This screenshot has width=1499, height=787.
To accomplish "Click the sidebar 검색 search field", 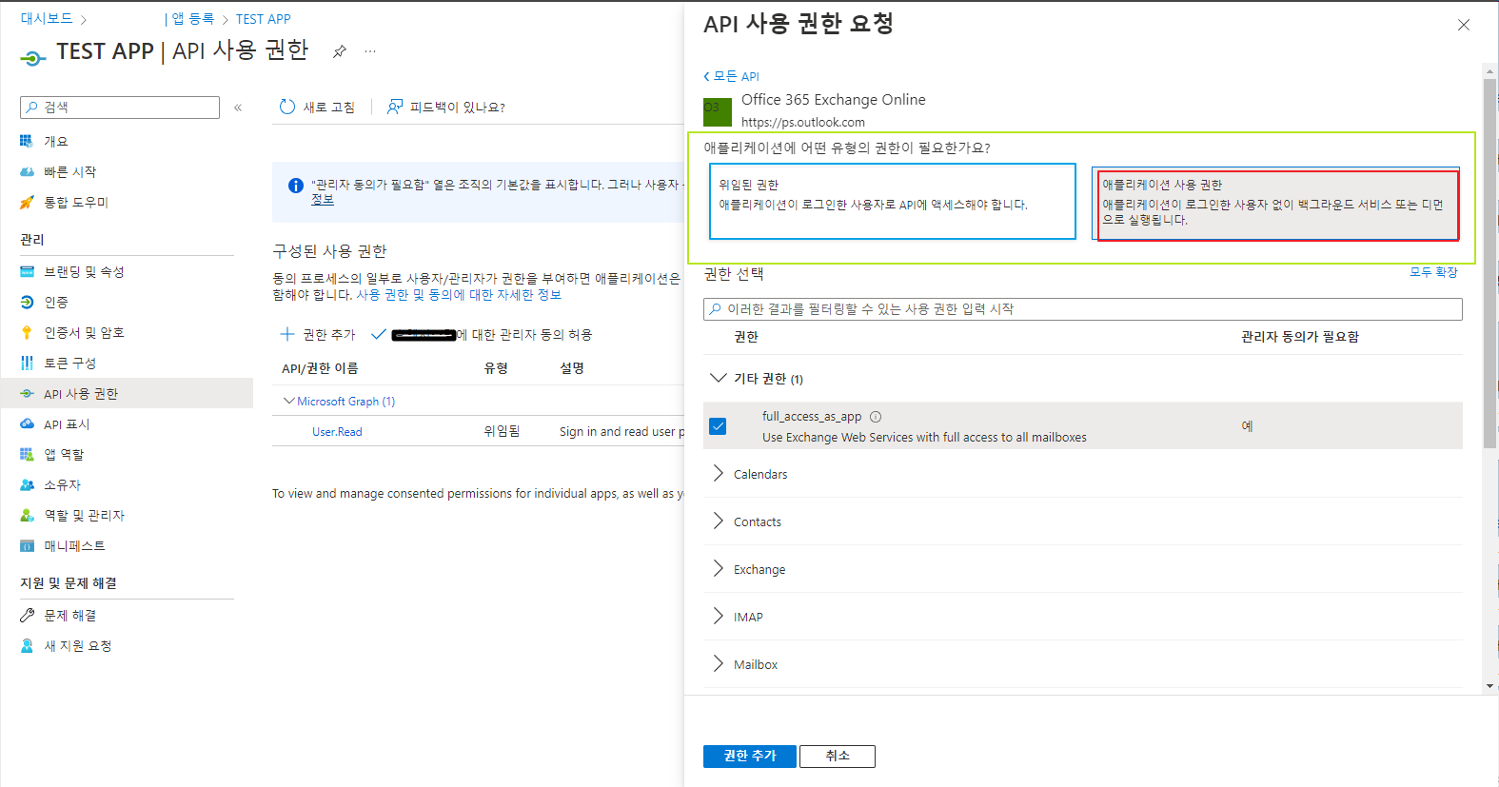I will coord(120,108).
